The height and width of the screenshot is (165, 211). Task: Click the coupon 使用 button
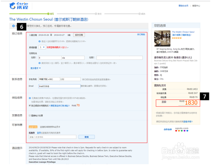coord(86,137)
